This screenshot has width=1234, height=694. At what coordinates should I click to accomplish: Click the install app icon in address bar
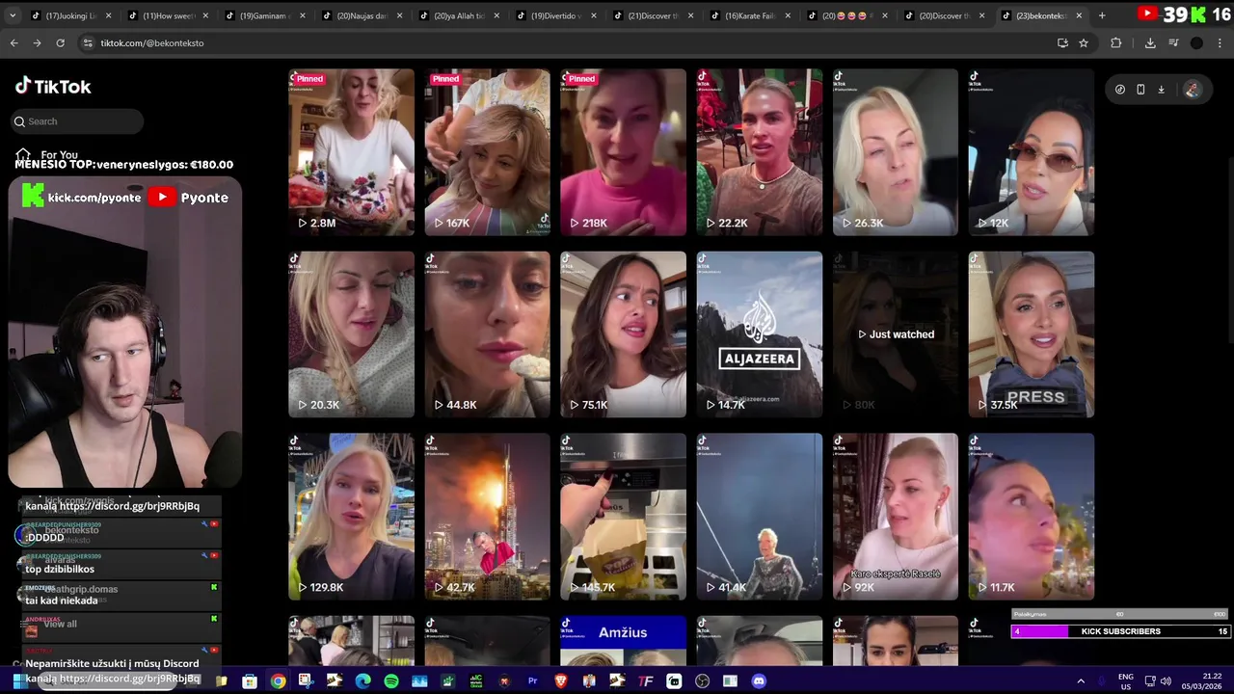tap(1062, 43)
